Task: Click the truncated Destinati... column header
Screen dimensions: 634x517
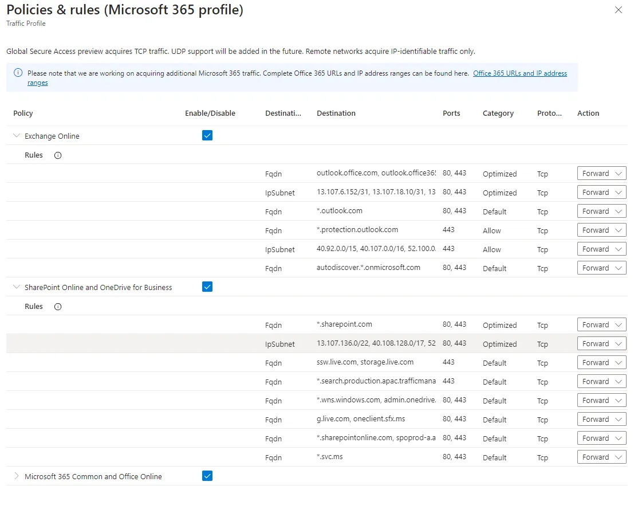Action: tap(283, 113)
